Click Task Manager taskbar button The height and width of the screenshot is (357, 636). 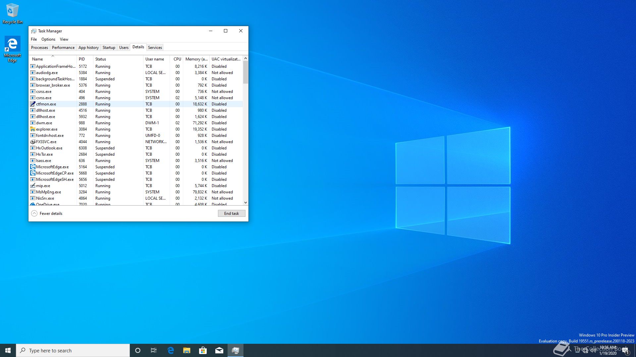[236, 350]
